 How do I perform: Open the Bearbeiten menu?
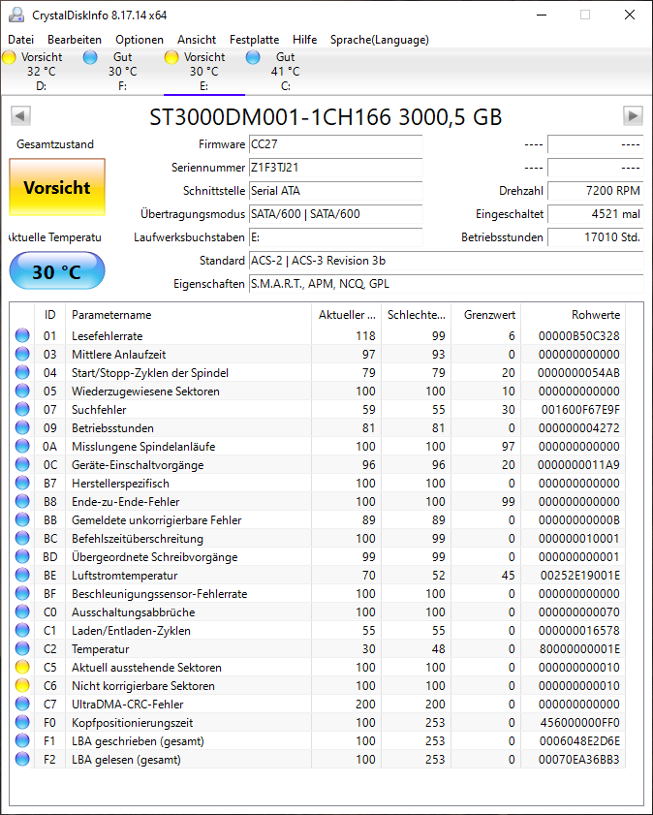point(75,40)
